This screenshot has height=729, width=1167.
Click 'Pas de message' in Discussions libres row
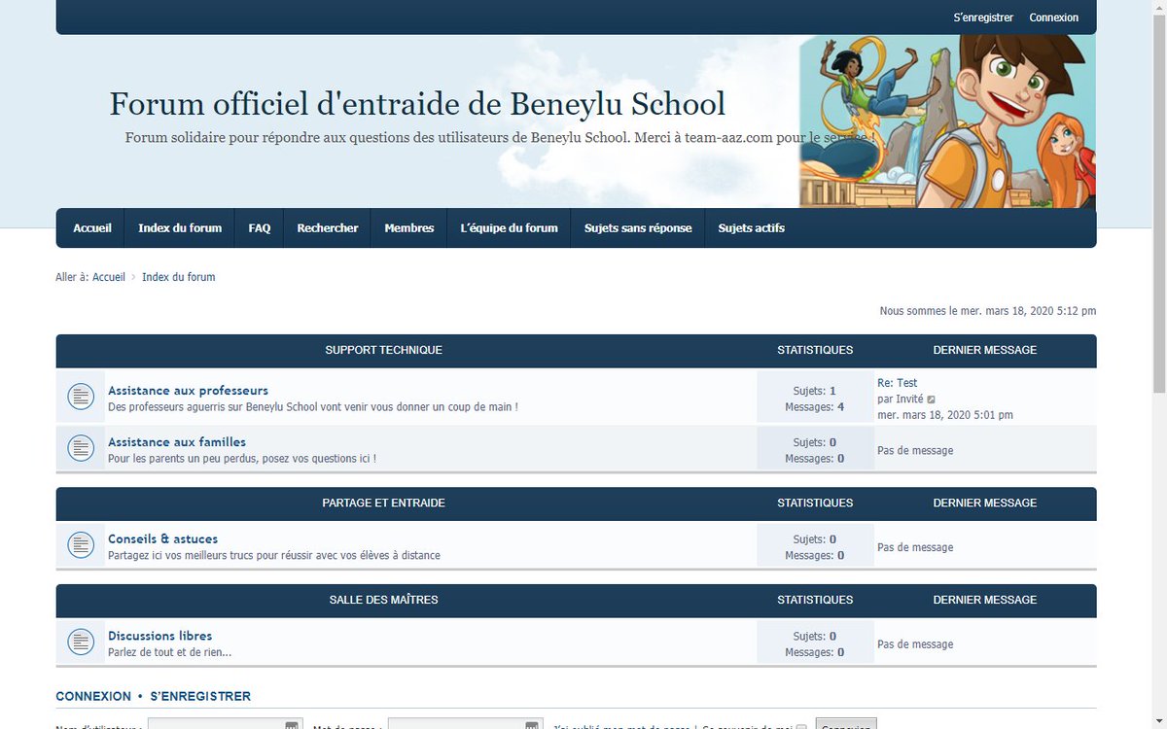click(915, 645)
